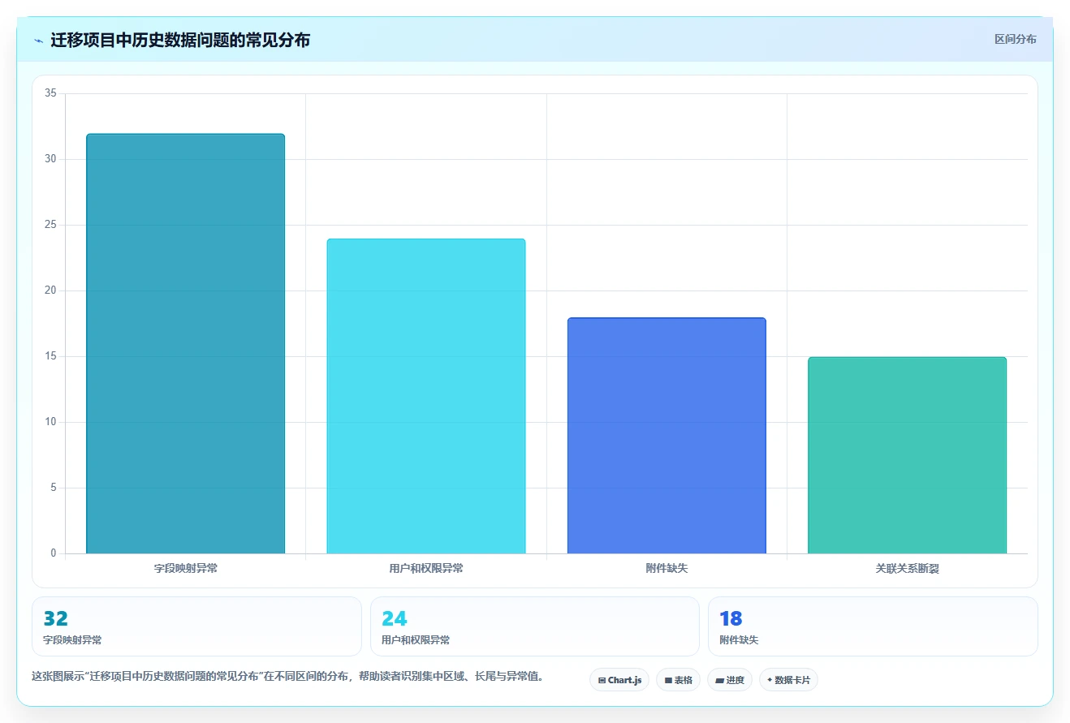Select the 数据卡片 tag chip
The height and width of the screenshot is (723, 1070).
pyautogui.click(x=788, y=680)
